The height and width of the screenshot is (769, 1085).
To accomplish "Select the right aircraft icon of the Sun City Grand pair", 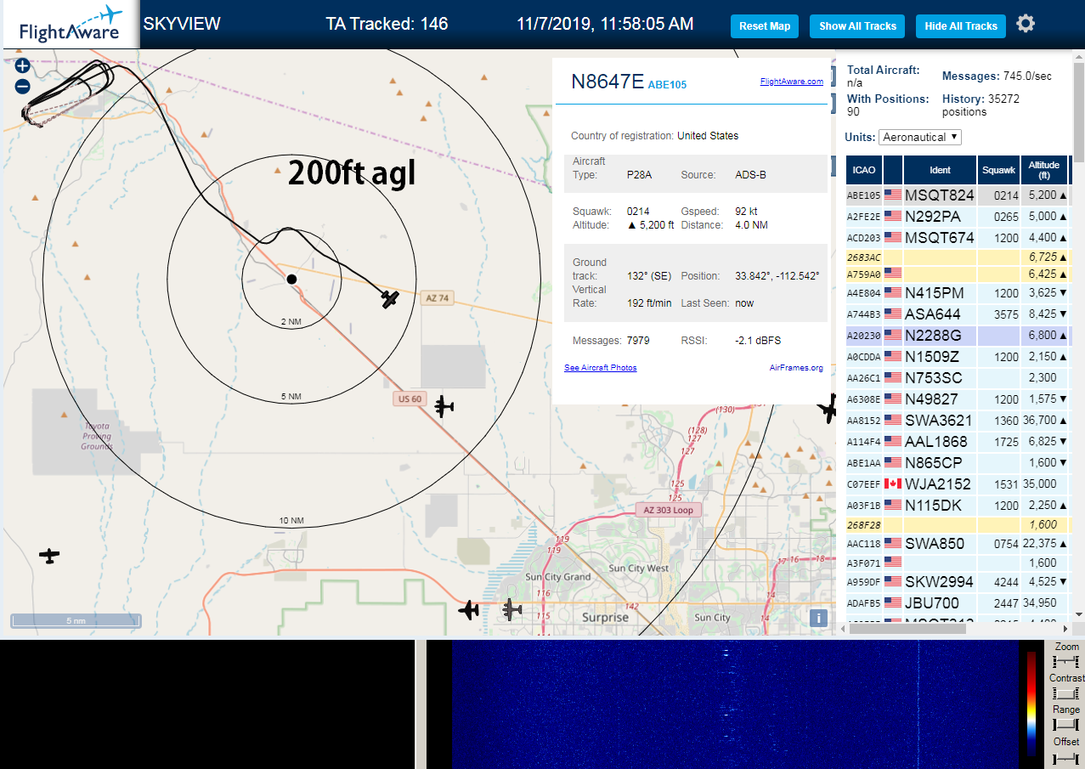I will coord(511,609).
